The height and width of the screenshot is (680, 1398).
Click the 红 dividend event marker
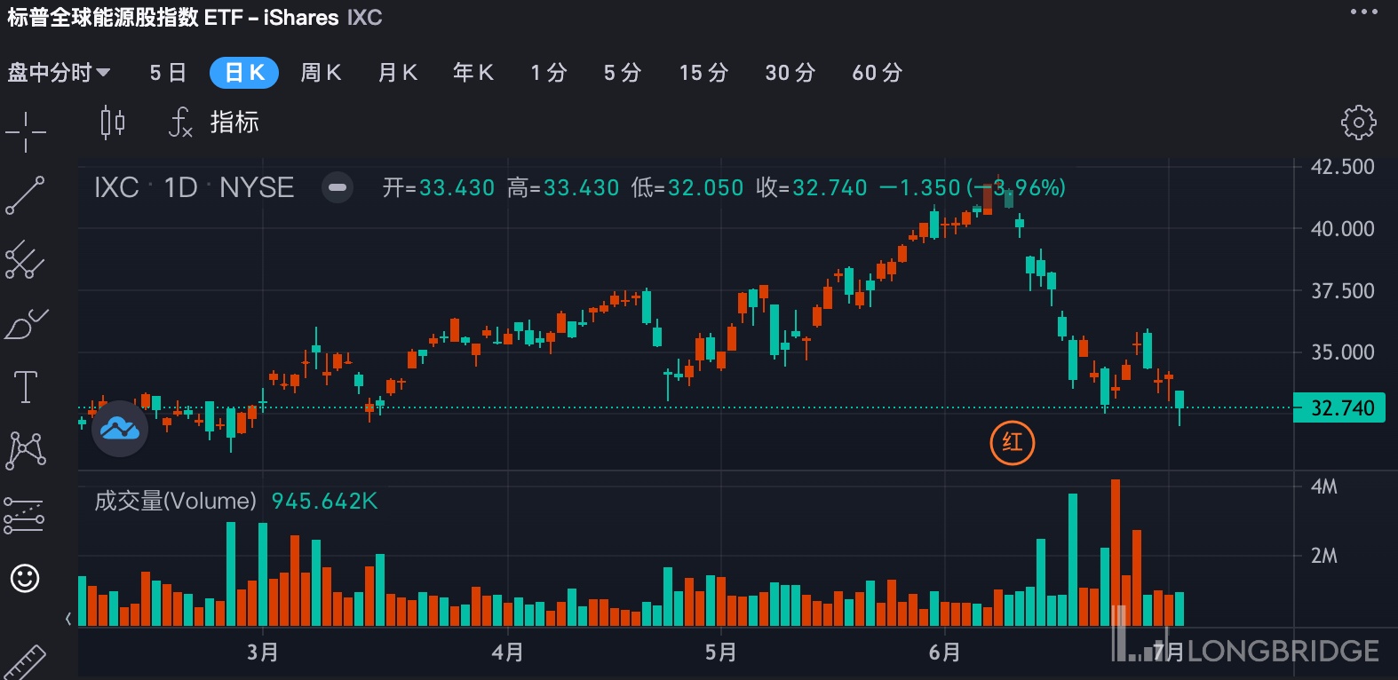point(1013,442)
